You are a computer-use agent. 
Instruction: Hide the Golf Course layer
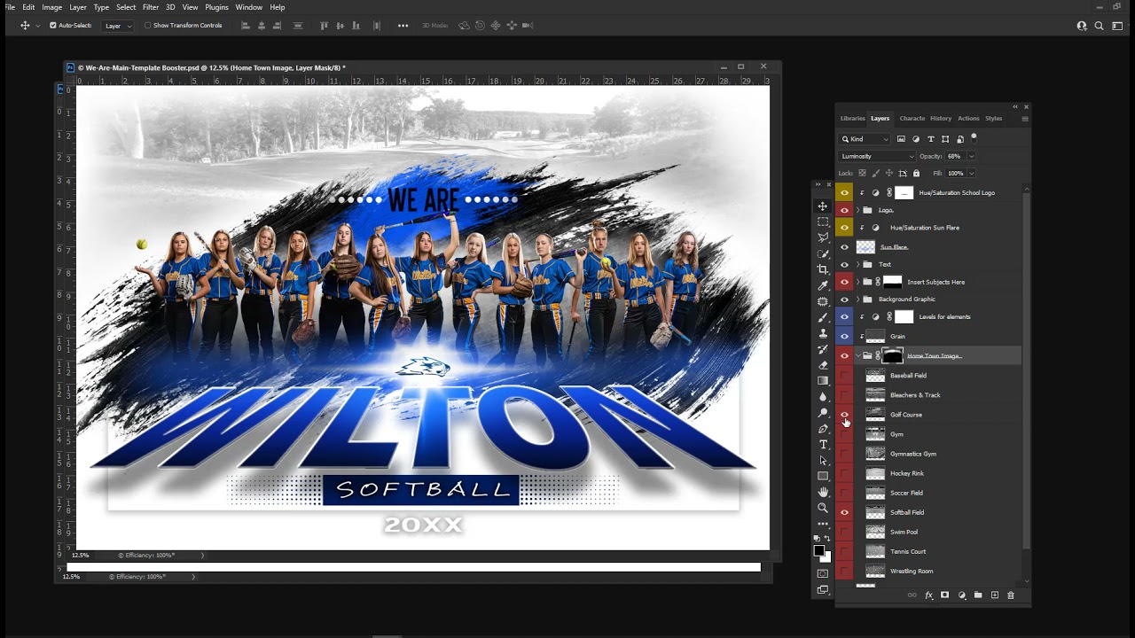844,415
